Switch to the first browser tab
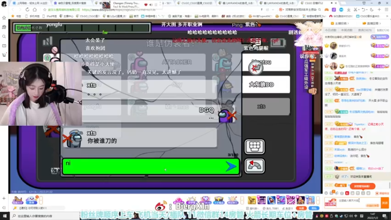The image size is (391, 220). (30, 3)
